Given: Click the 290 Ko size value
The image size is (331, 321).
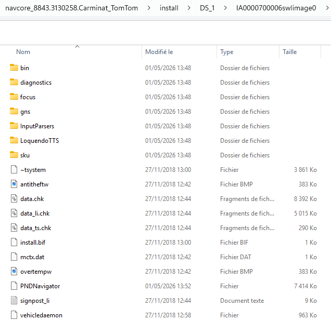Looking at the screenshot, I should click(x=308, y=228).
